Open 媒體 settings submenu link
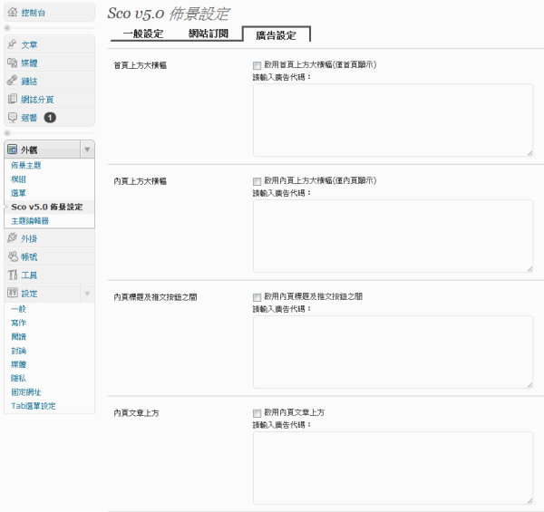Viewport: 544px width, 512px height. 18,364
